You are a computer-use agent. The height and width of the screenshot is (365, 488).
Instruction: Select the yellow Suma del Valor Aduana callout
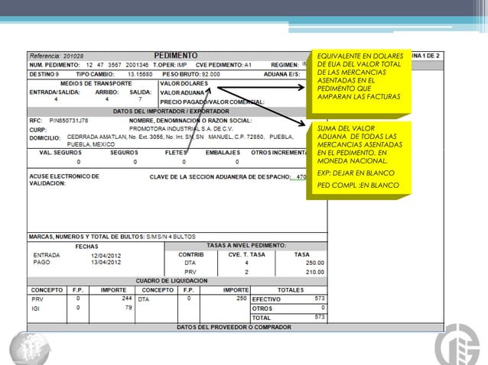click(x=359, y=160)
